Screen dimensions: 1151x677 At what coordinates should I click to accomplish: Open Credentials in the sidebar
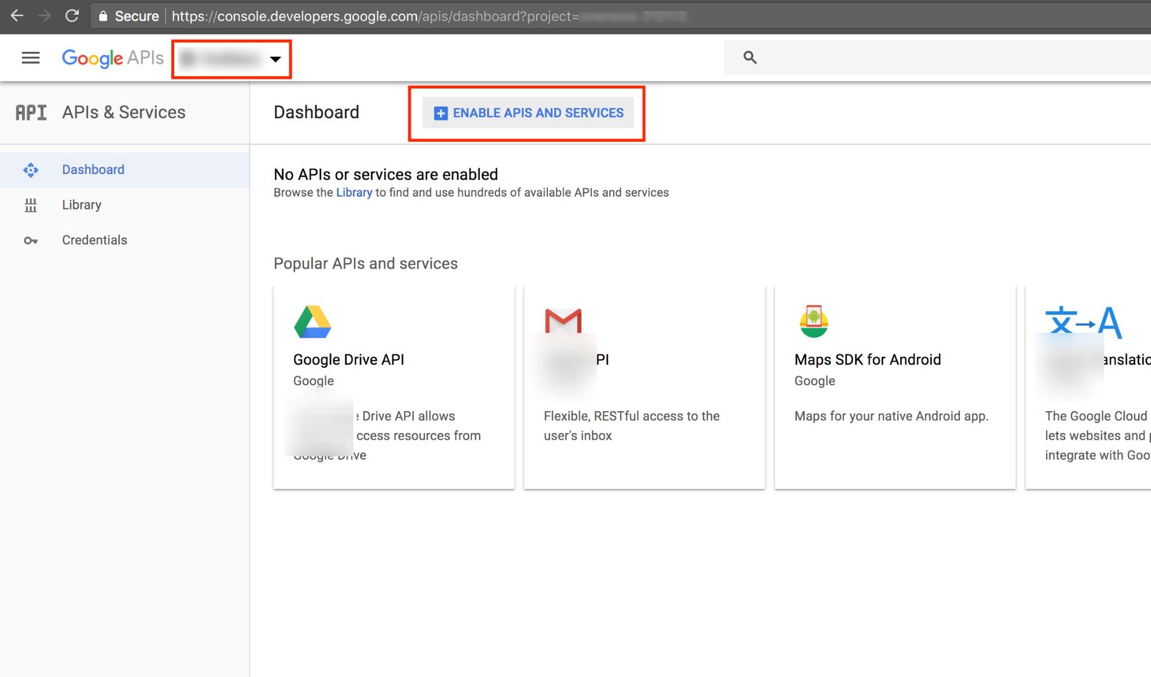124,240
